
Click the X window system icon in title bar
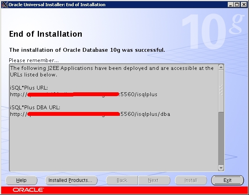5,5
